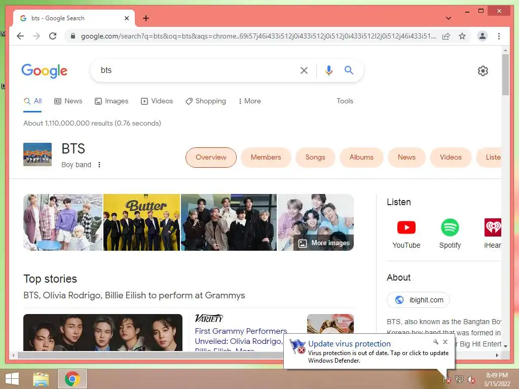Clear the search box with the X
This screenshot has width=519, height=389.
pos(304,70)
